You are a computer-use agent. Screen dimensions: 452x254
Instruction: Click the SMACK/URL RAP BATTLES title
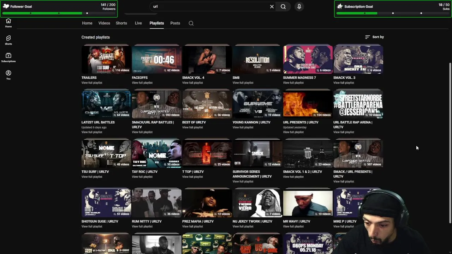[x=153, y=125]
